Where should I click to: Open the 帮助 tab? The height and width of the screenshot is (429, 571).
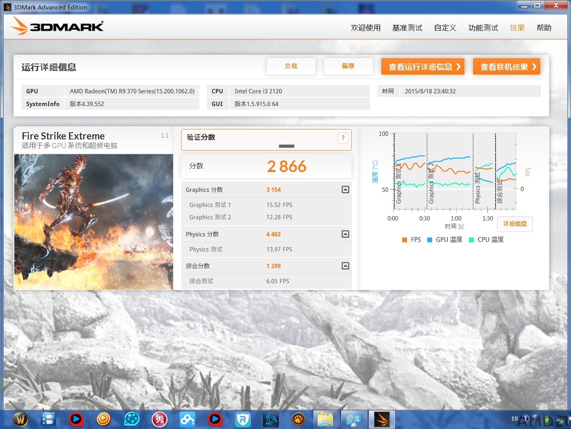[x=544, y=28]
